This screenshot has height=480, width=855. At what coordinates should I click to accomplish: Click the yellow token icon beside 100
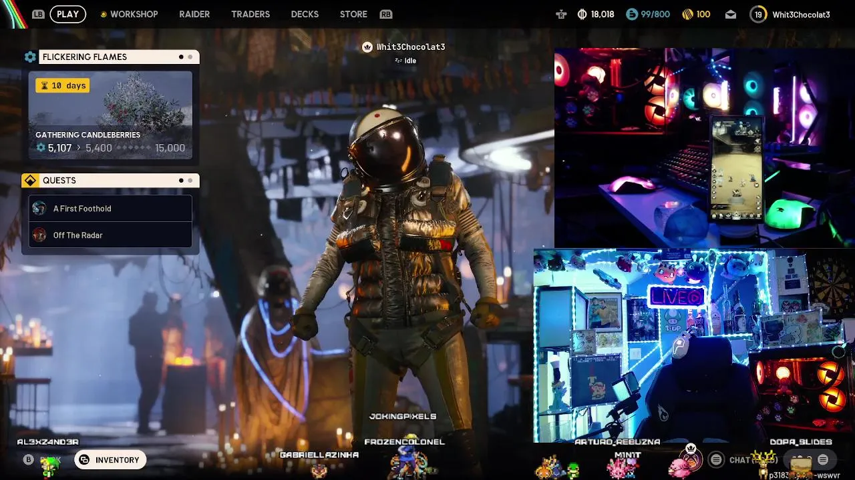(687, 14)
